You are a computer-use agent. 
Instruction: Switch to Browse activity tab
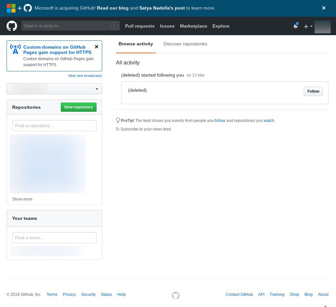[x=136, y=44]
